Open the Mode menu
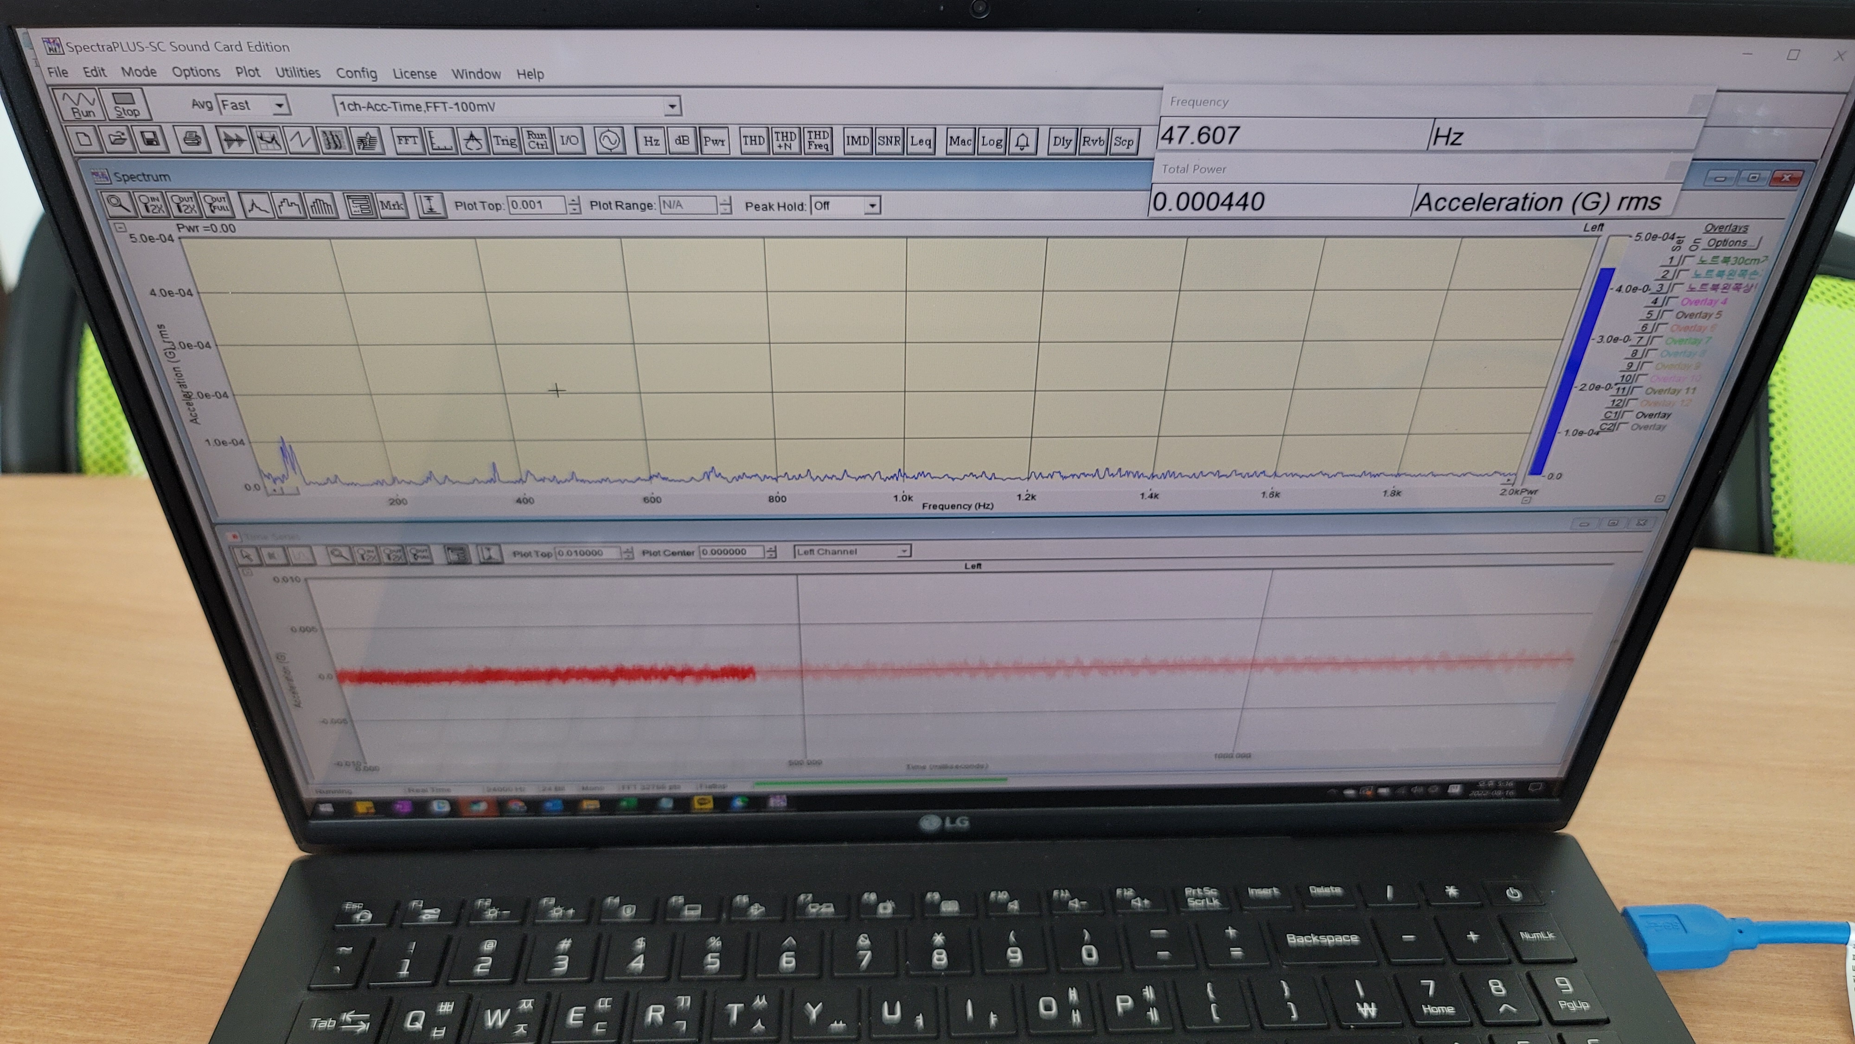Screen dimensions: 1855x1044 tap(139, 72)
